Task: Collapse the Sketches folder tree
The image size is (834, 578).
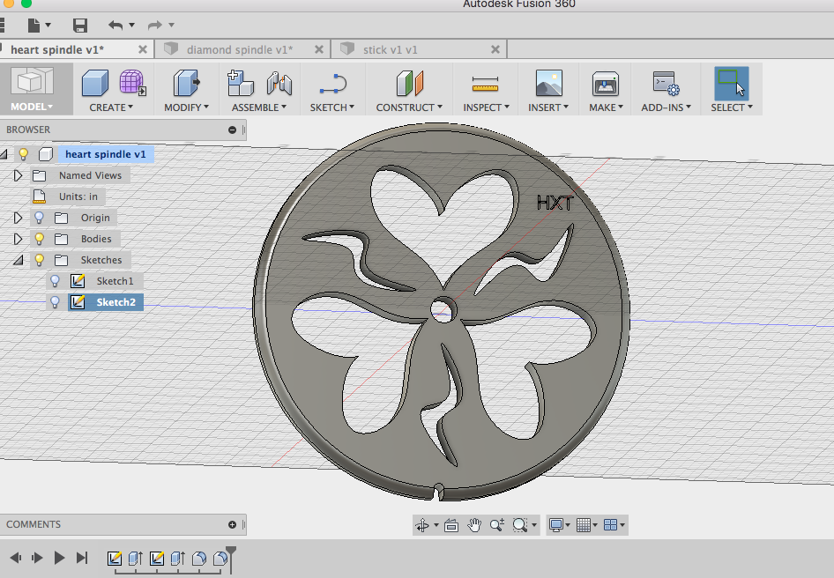Action: (18, 260)
